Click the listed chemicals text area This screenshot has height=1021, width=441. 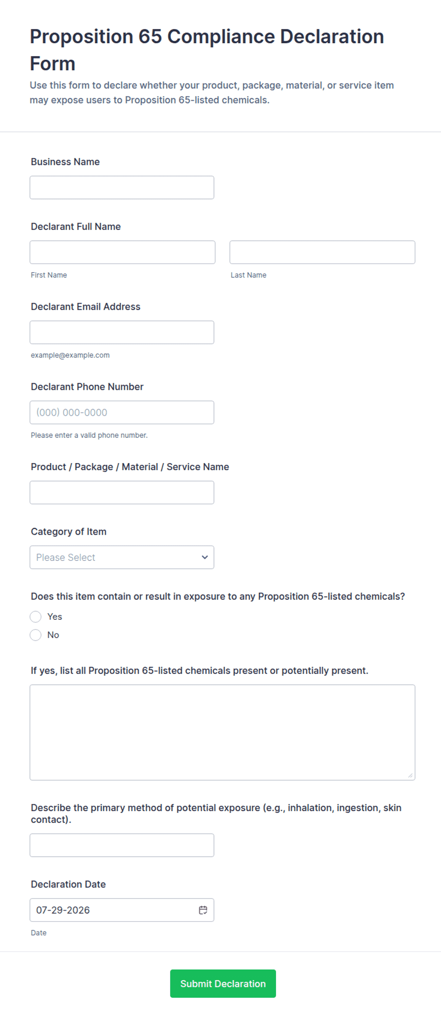coord(222,732)
